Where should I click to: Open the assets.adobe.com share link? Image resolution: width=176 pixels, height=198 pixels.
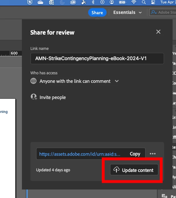[80, 154]
